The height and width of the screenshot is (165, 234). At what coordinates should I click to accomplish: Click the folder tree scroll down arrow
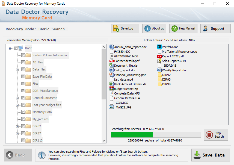point(103,140)
